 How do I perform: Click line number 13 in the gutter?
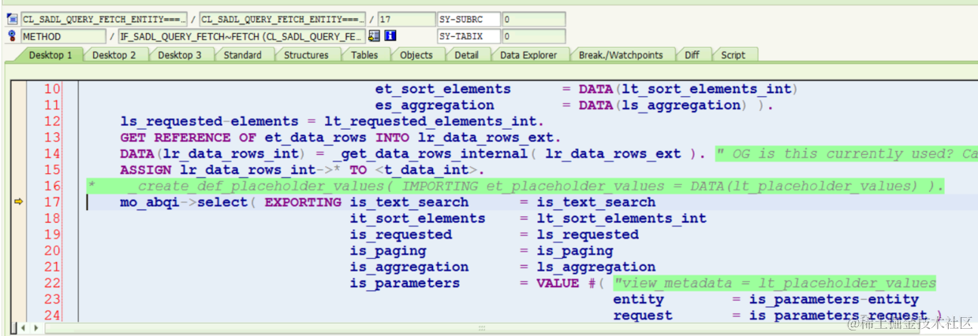point(52,137)
